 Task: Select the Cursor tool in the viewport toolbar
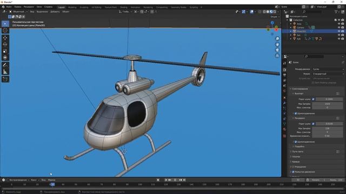5,30
